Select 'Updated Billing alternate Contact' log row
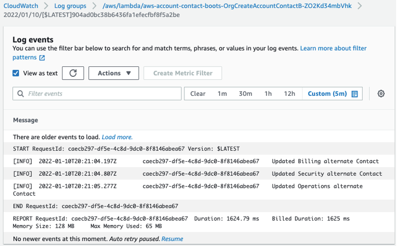This screenshot has height=246, width=397. pos(199,161)
